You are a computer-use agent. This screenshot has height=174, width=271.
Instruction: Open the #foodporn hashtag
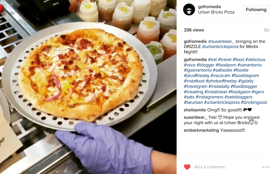pyautogui.click(x=226, y=65)
